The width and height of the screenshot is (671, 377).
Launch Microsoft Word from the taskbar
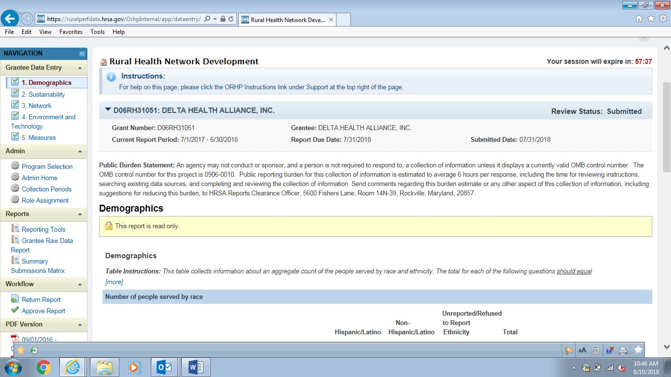point(196,367)
